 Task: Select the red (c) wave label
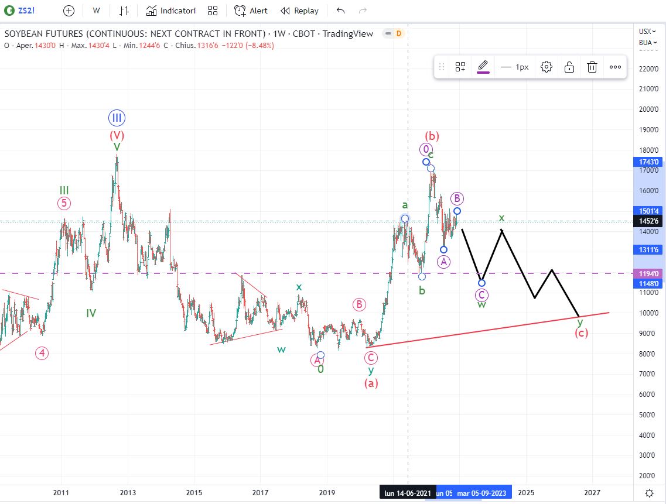click(582, 333)
